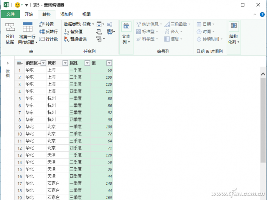Open dropdown arrow under 将第一行用作标题
The height and width of the screenshot is (200, 267).
point(36,42)
